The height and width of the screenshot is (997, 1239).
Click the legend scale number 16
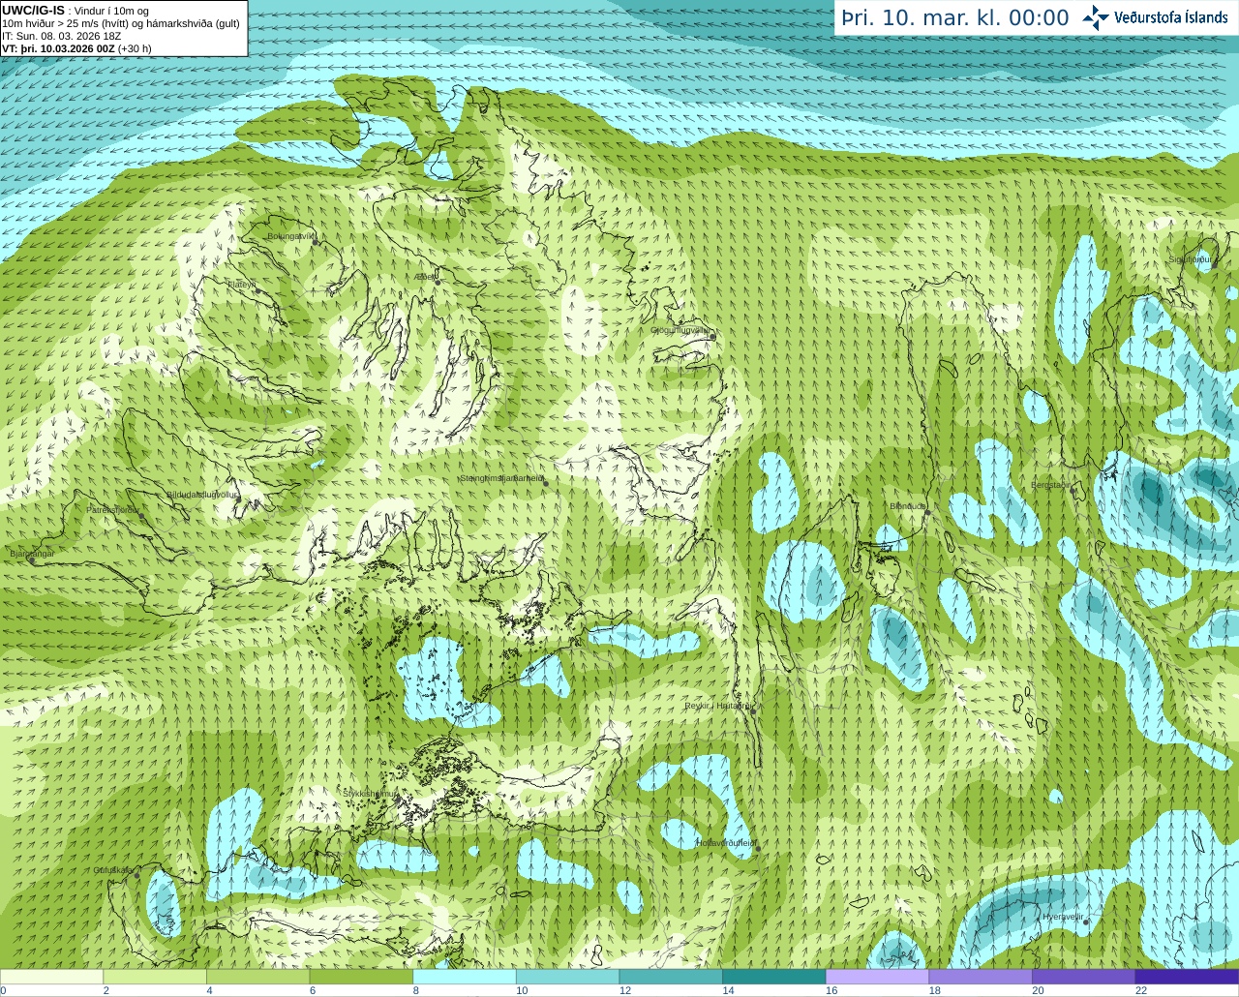831,990
